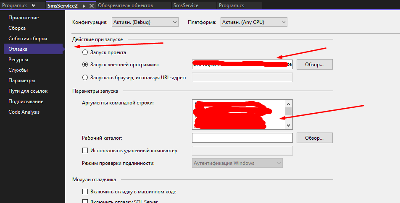Close the SmsService2 tab
Image resolution: width=400 pixels, height=203 pixels.
point(92,5)
